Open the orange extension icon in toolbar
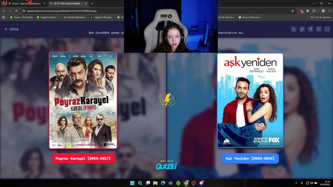The height and width of the screenshot is (187, 333). [x=308, y=11]
